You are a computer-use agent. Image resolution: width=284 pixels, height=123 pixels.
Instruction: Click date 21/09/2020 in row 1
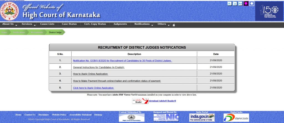pyautogui.click(x=216, y=60)
